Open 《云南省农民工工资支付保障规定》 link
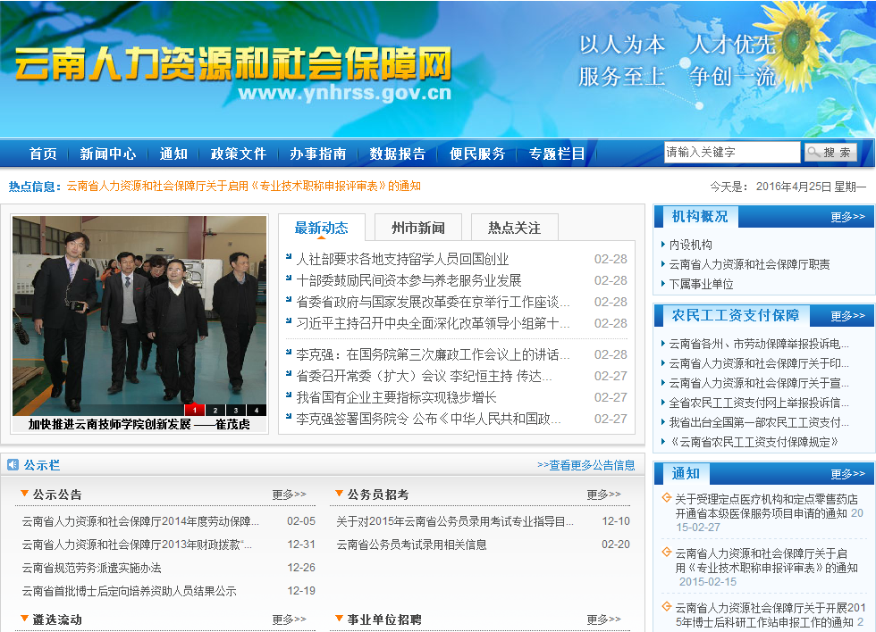876x632 pixels. [x=754, y=442]
